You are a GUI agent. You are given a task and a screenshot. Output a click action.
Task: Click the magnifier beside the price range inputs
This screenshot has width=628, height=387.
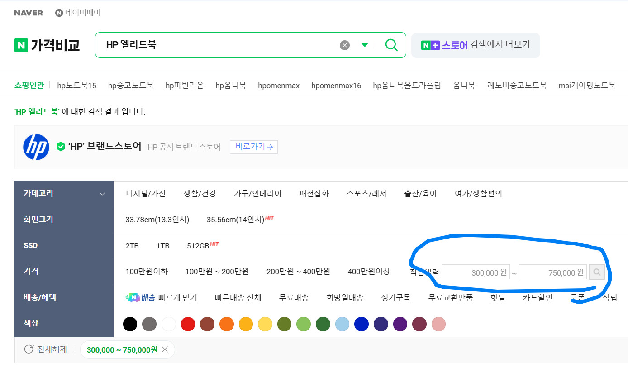tap(597, 272)
